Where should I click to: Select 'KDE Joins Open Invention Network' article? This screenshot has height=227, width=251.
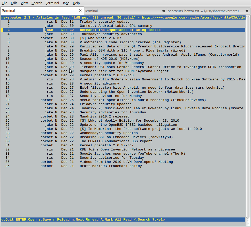click(x=123, y=150)
